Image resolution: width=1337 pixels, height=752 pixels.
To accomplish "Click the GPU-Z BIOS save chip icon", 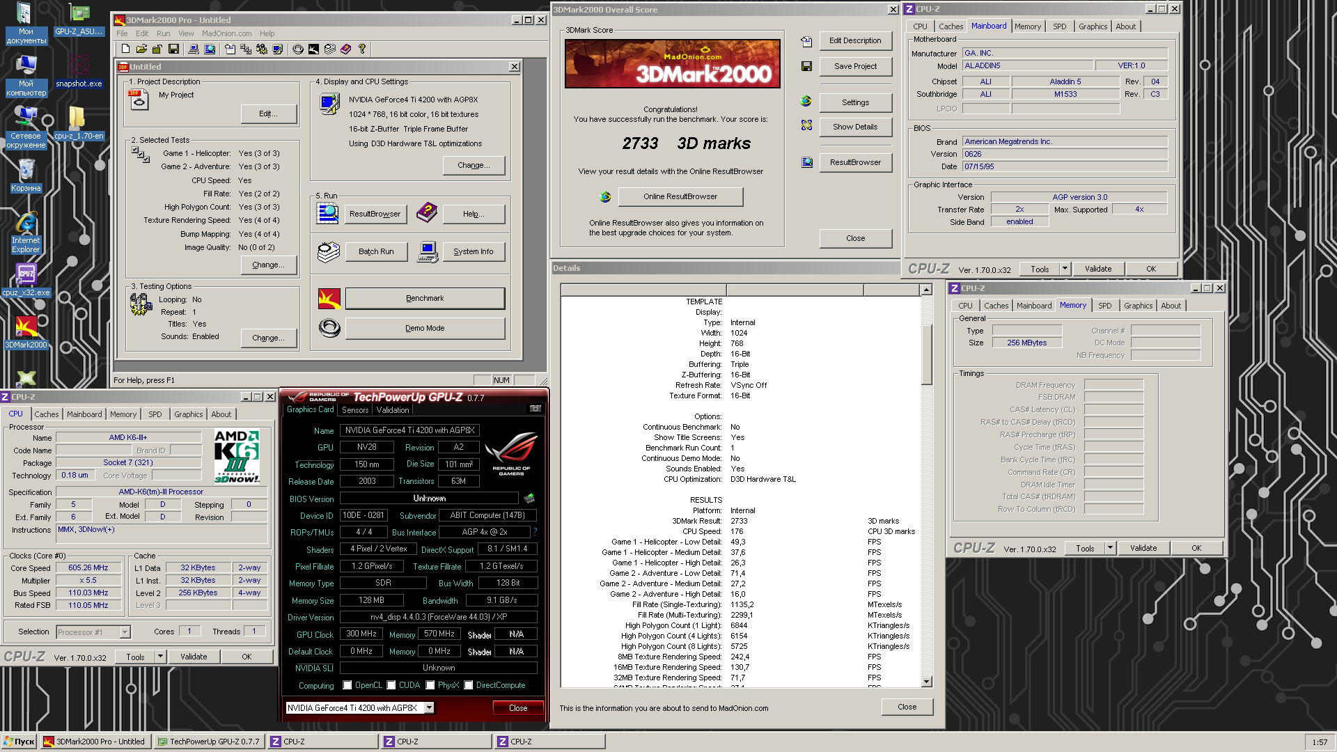I will [x=529, y=499].
